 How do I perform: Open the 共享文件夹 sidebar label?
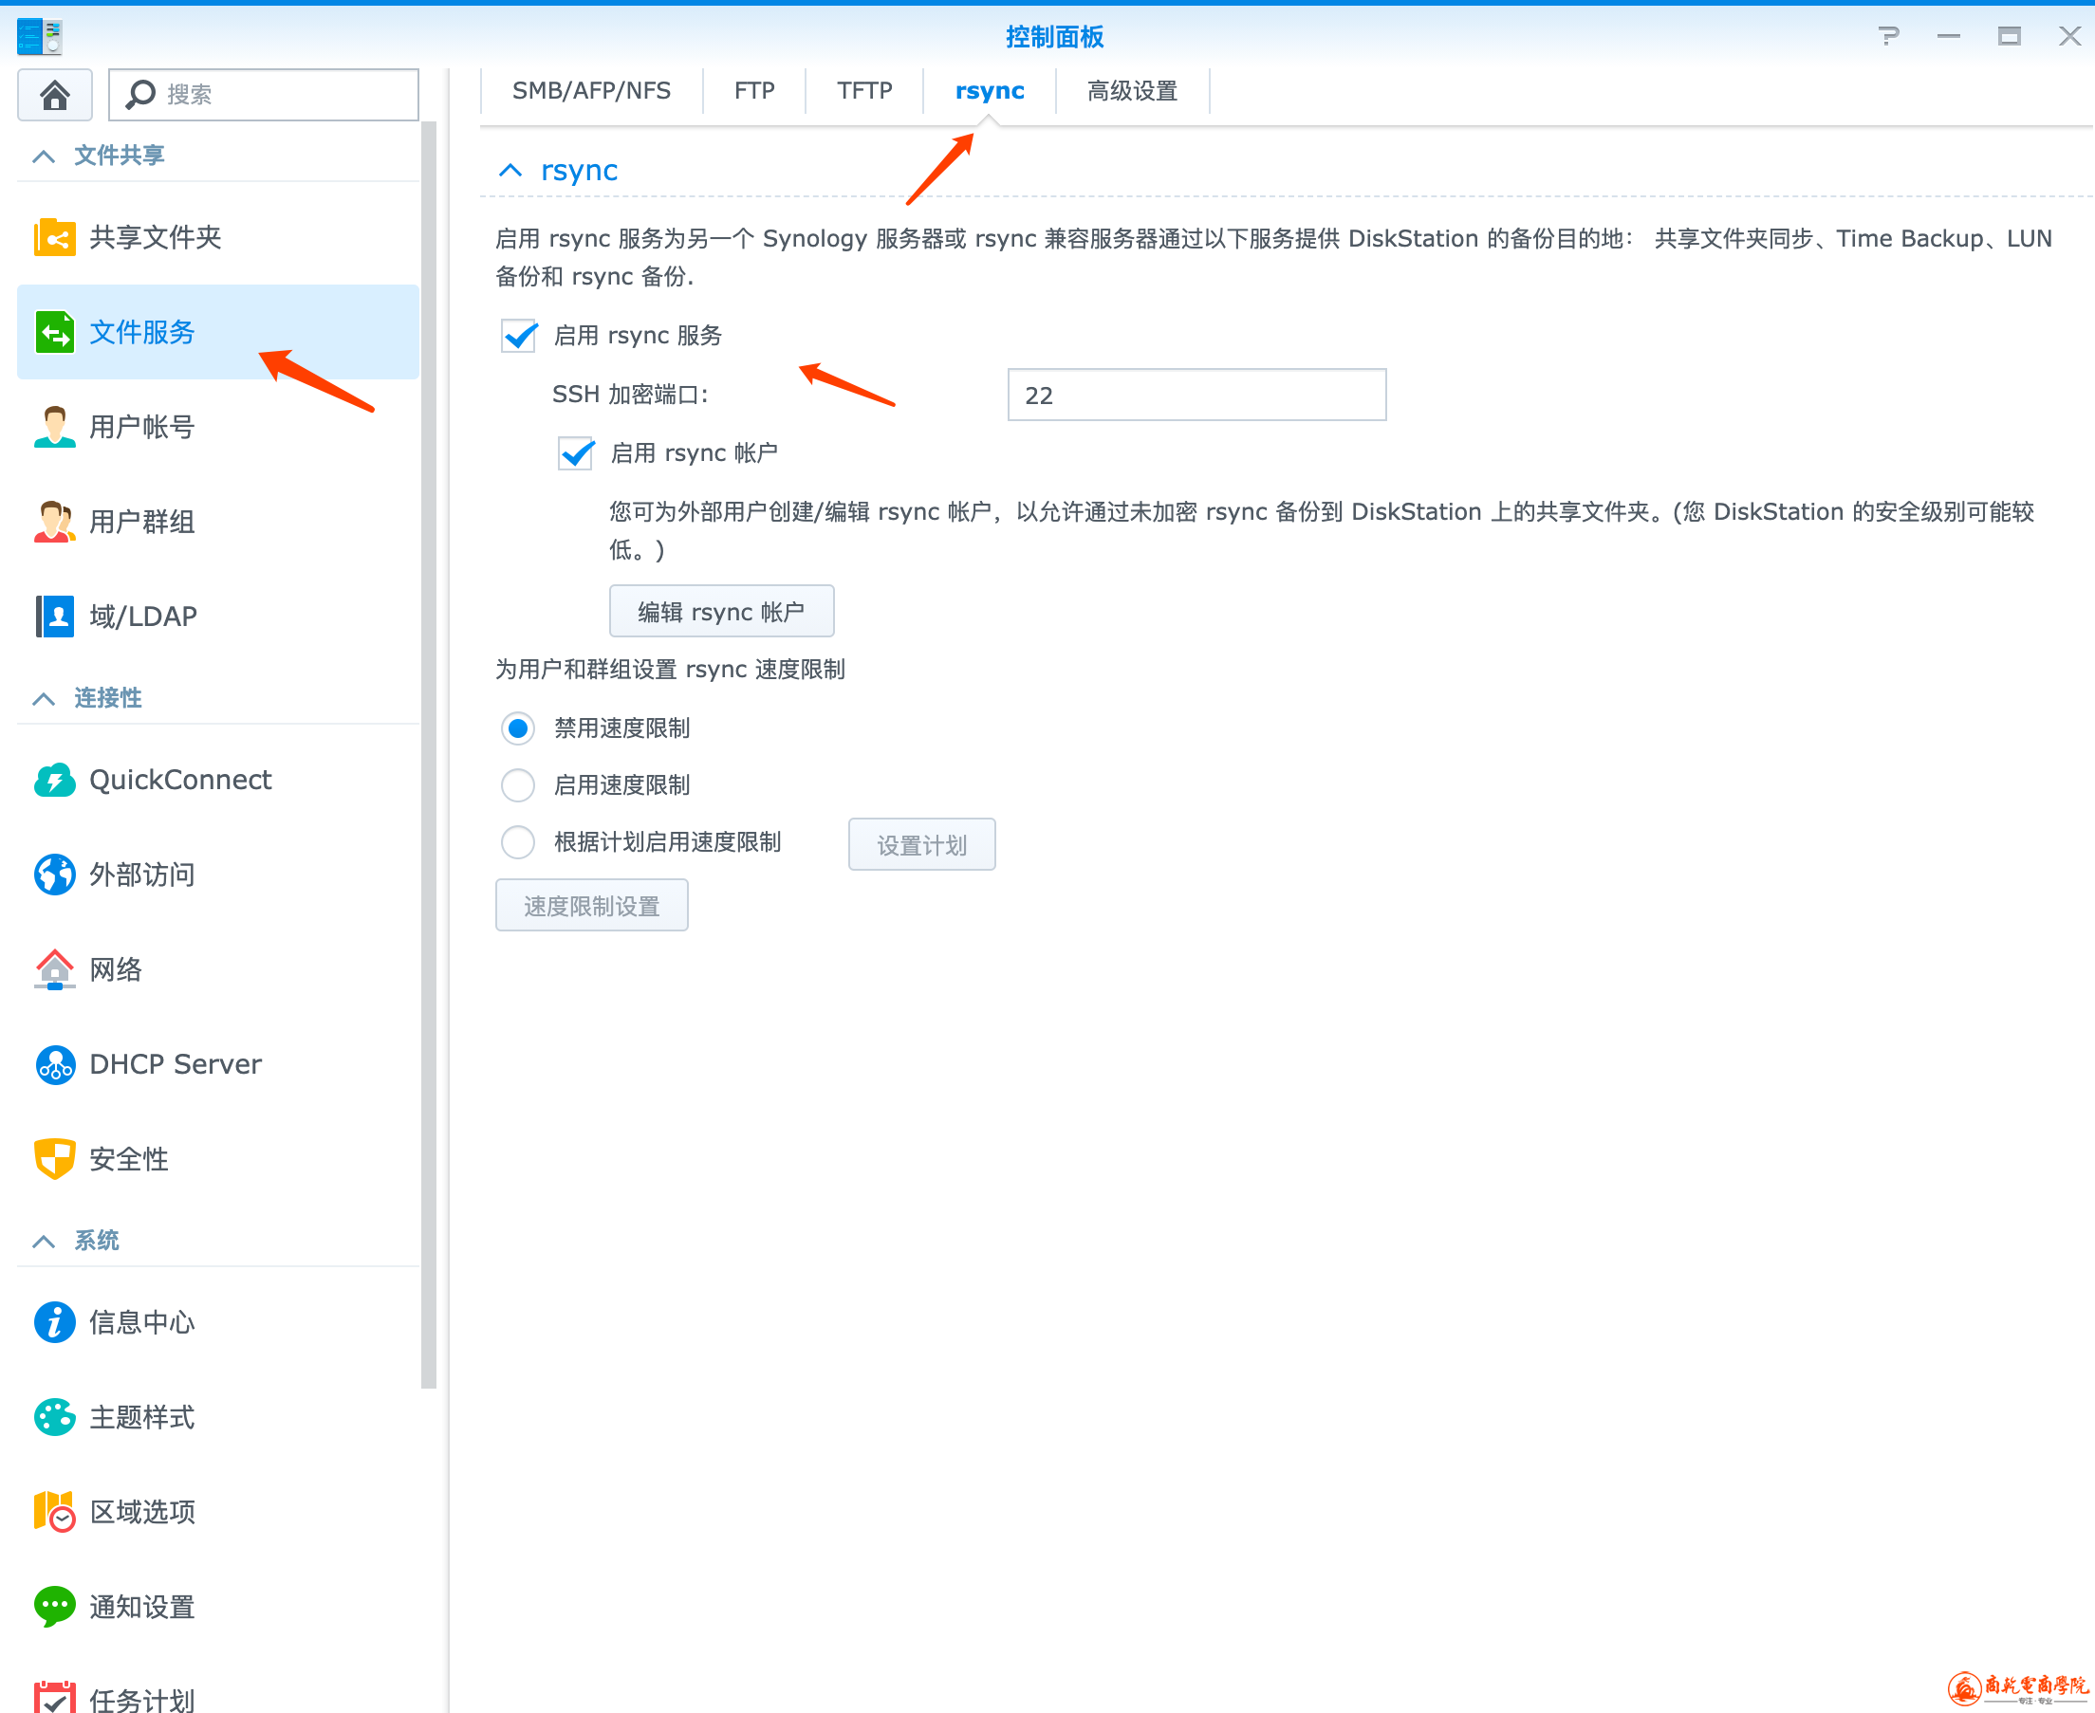tap(155, 238)
